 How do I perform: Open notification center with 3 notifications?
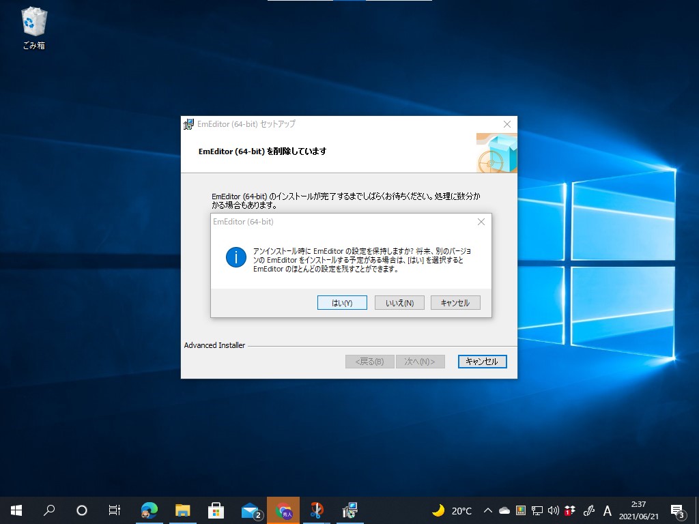pyautogui.click(x=678, y=510)
